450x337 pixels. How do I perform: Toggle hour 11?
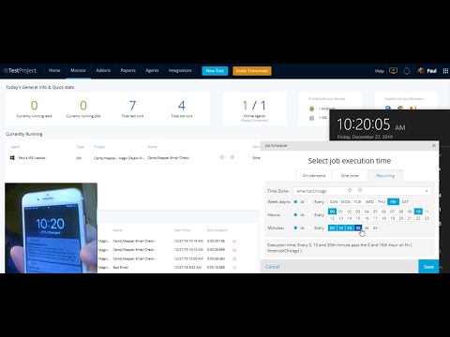(427, 212)
